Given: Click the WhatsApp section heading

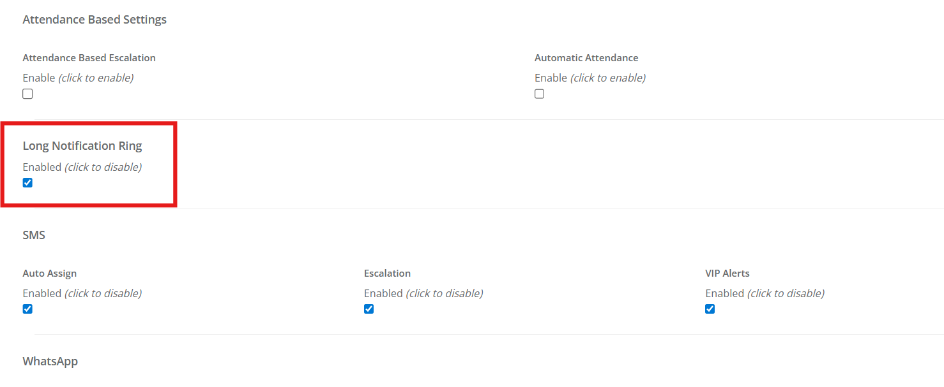Looking at the screenshot, I should tap(50, 361).
